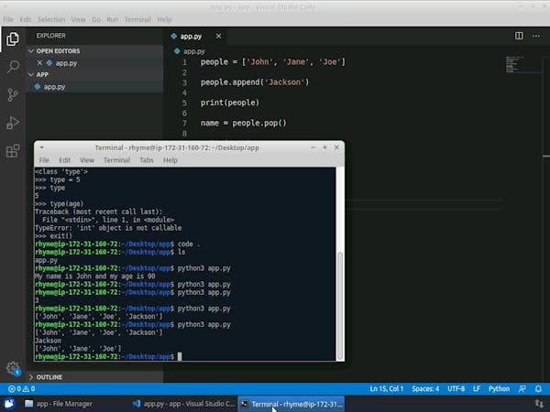Open VS Code Terminal menu

[x=137, y=19]
